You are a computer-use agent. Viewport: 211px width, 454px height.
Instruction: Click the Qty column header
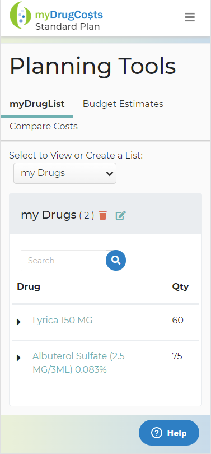(180, 287)
